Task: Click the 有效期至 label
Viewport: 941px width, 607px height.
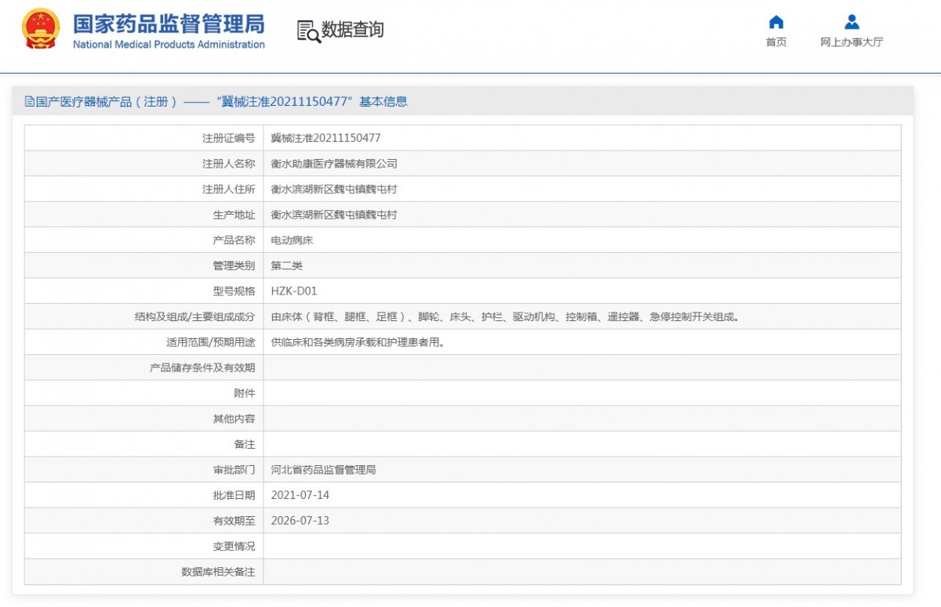Action: point(234,521)
